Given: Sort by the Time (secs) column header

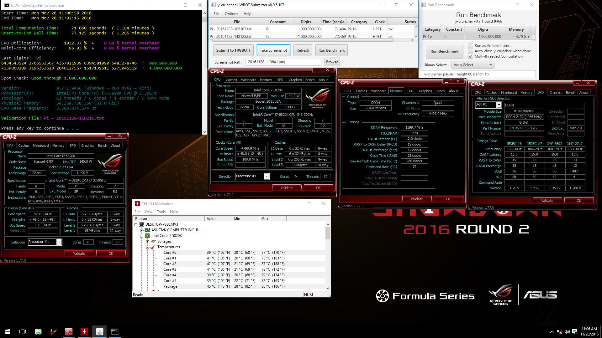Looking at the screenshot, I should click(x=333, y=22).
